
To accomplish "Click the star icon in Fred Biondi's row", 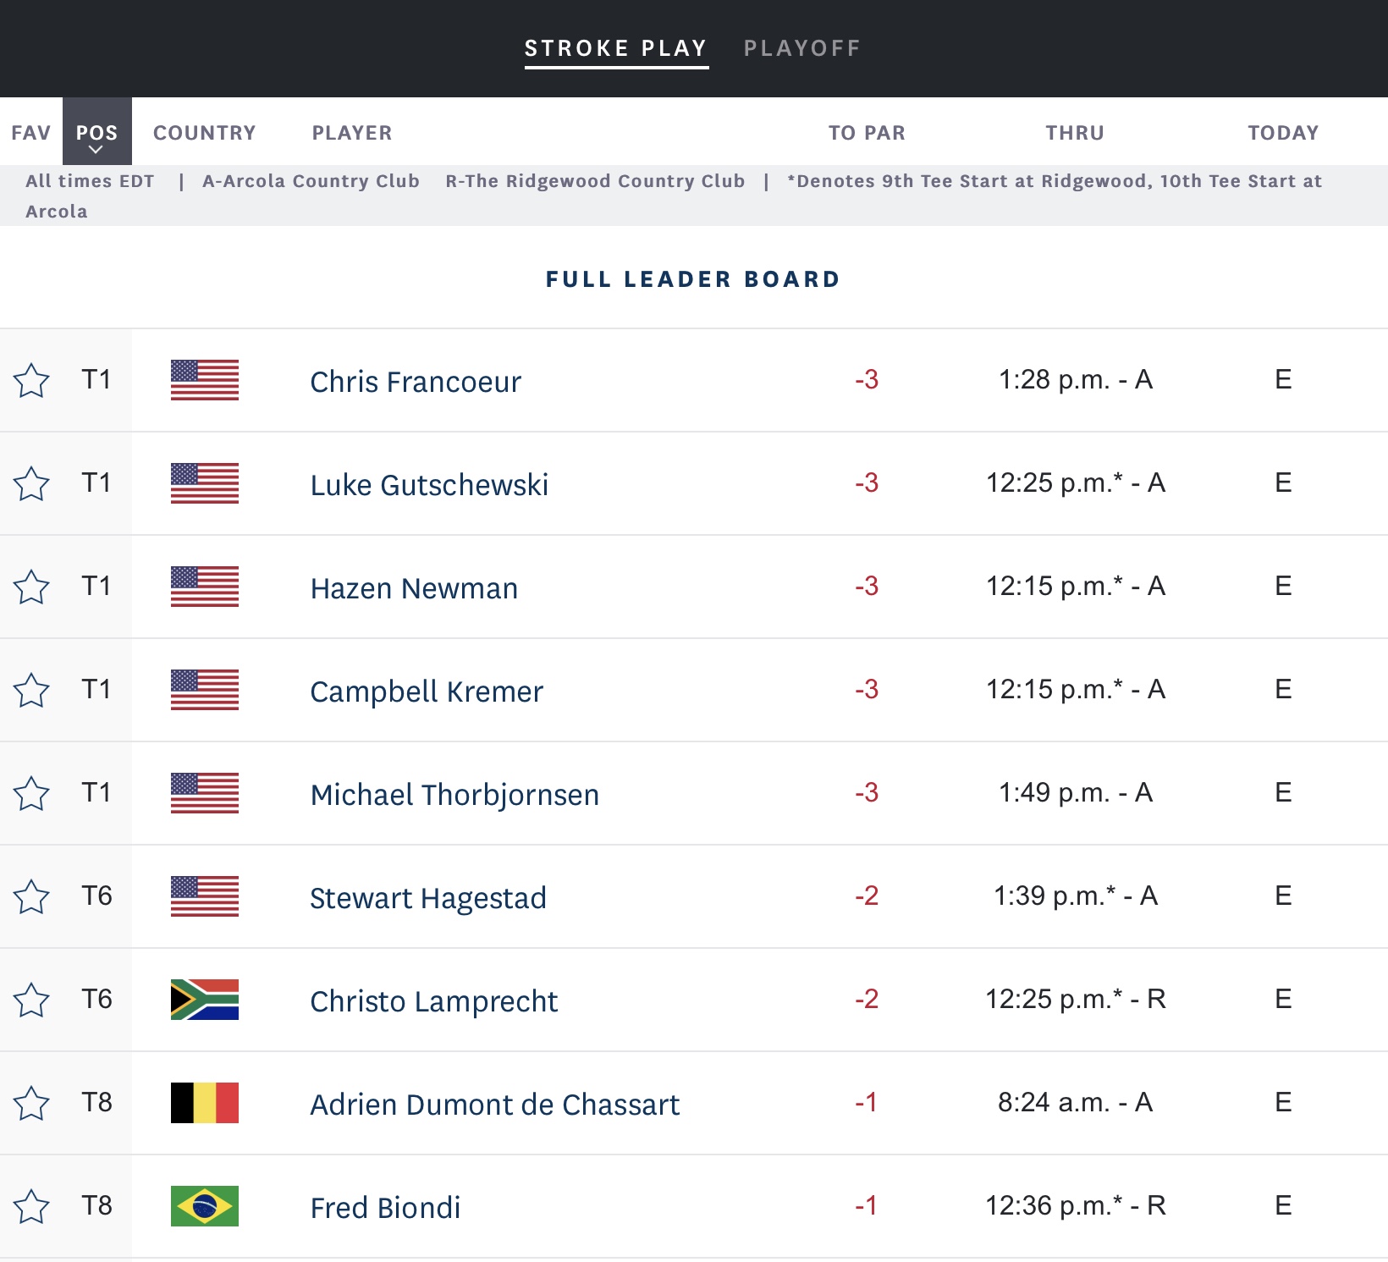I will (31, 1207).
